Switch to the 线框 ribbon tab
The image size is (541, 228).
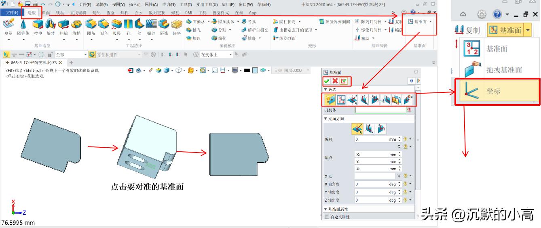coord(59,13)
